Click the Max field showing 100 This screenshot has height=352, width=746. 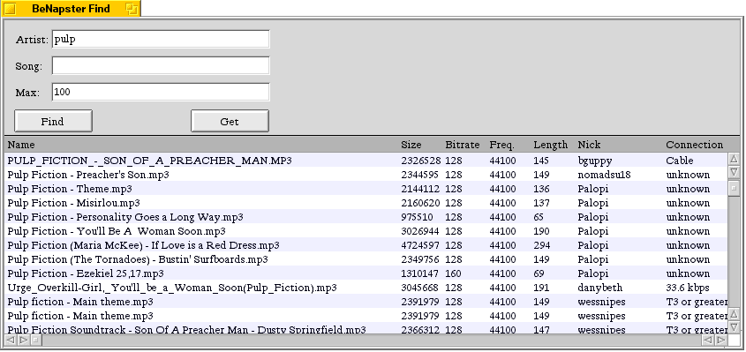click(x=161, y=92)
